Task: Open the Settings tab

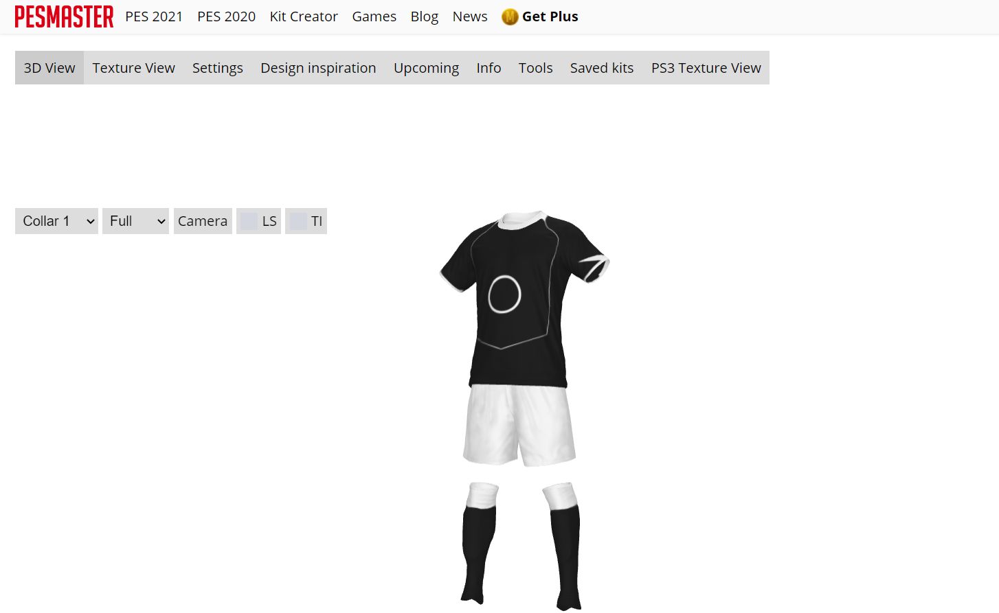Action: [218, 68]
